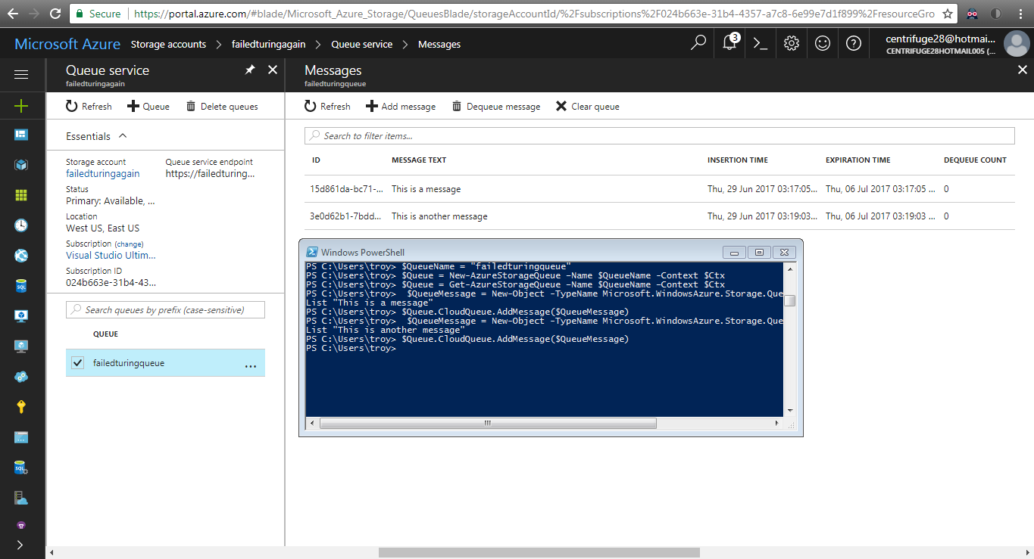This screenshot has width=1034, height=559.
Task: Open SQL databases sidebar icon
Action: 21,286
